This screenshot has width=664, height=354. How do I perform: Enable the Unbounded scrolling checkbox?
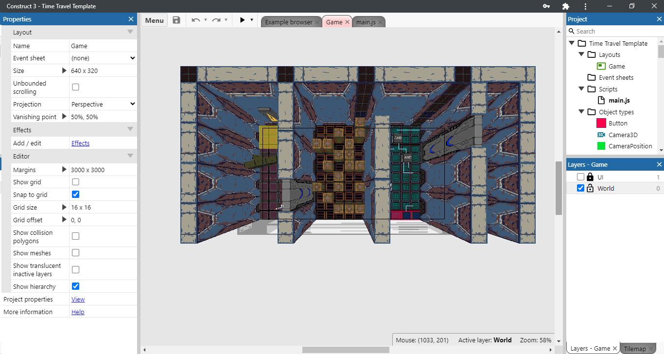click(x=75, y=87)
